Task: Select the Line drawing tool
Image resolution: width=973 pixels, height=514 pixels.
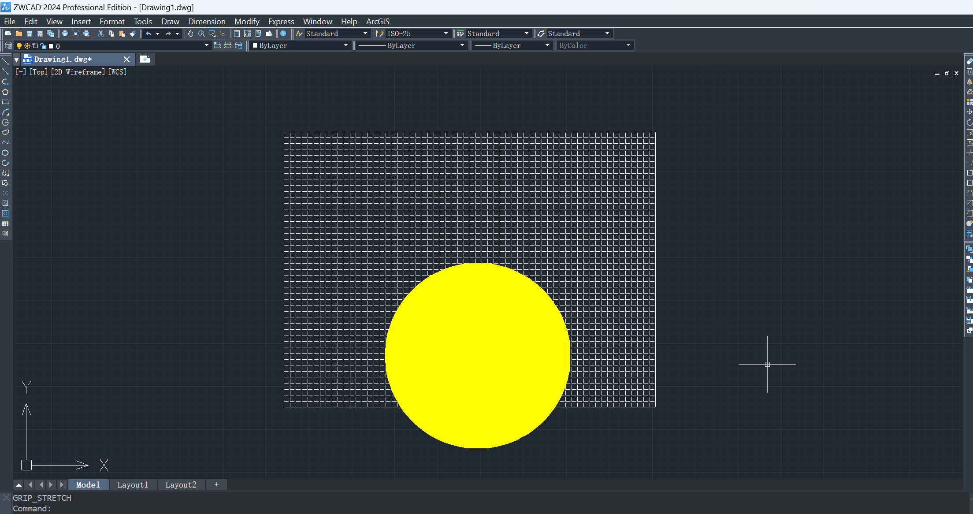Action: point(5,61)
